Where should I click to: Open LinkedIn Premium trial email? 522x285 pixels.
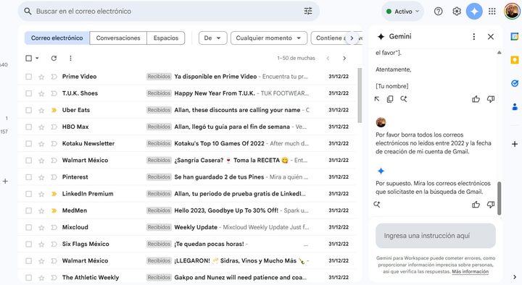tap(186, 194)
